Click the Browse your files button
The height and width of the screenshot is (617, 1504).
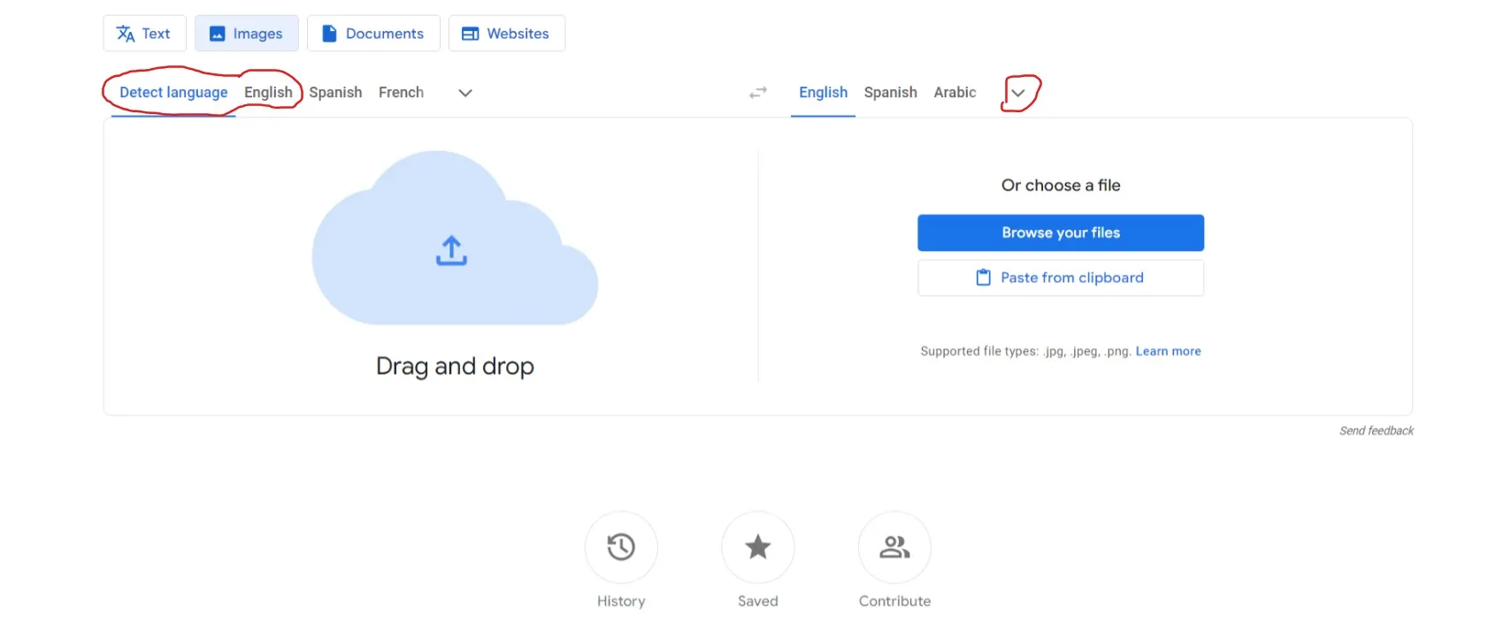(1061, 232)
